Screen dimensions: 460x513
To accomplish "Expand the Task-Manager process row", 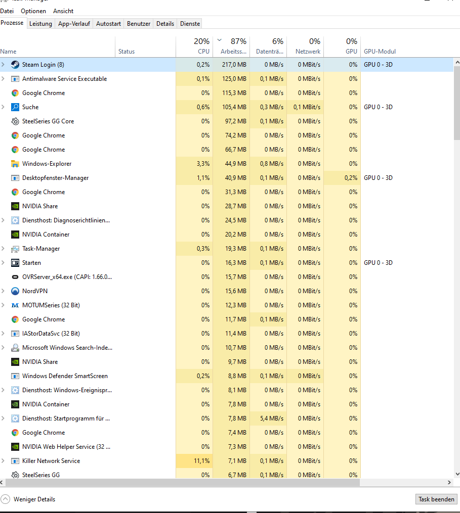I will tap(3, 249).
